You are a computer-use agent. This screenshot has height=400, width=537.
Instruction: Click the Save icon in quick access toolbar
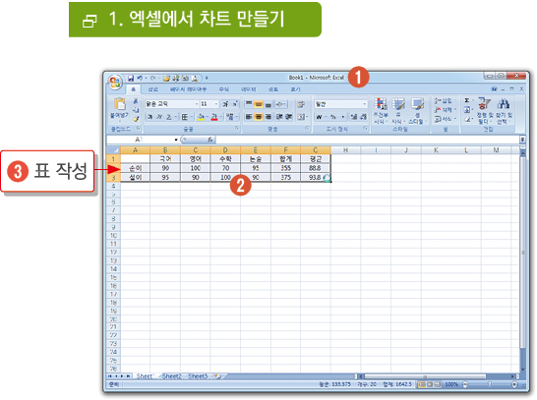click(x=131, y=79)
